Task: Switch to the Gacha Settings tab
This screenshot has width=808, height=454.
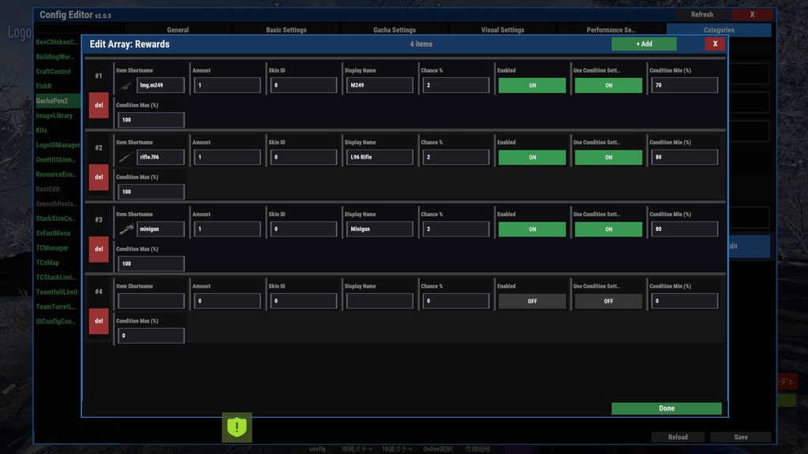Action: tap(394, 29)
